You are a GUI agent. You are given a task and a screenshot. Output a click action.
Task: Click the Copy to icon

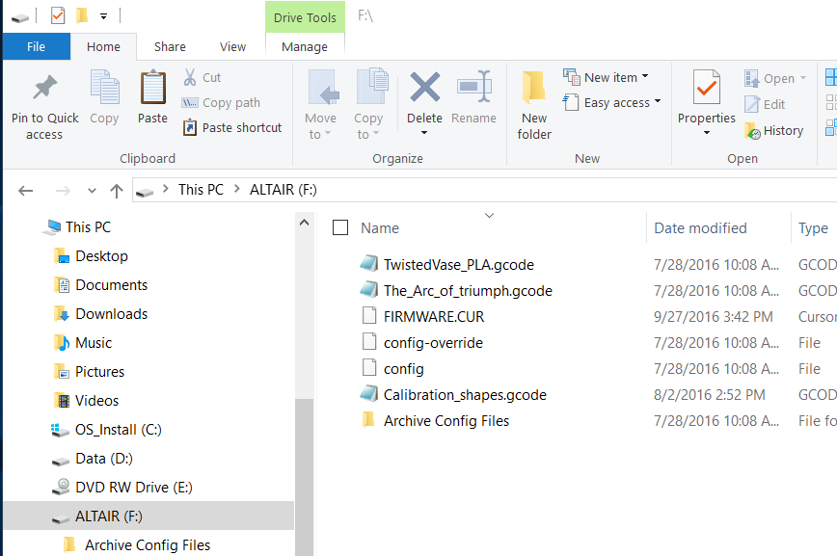[x=372, y=87]
